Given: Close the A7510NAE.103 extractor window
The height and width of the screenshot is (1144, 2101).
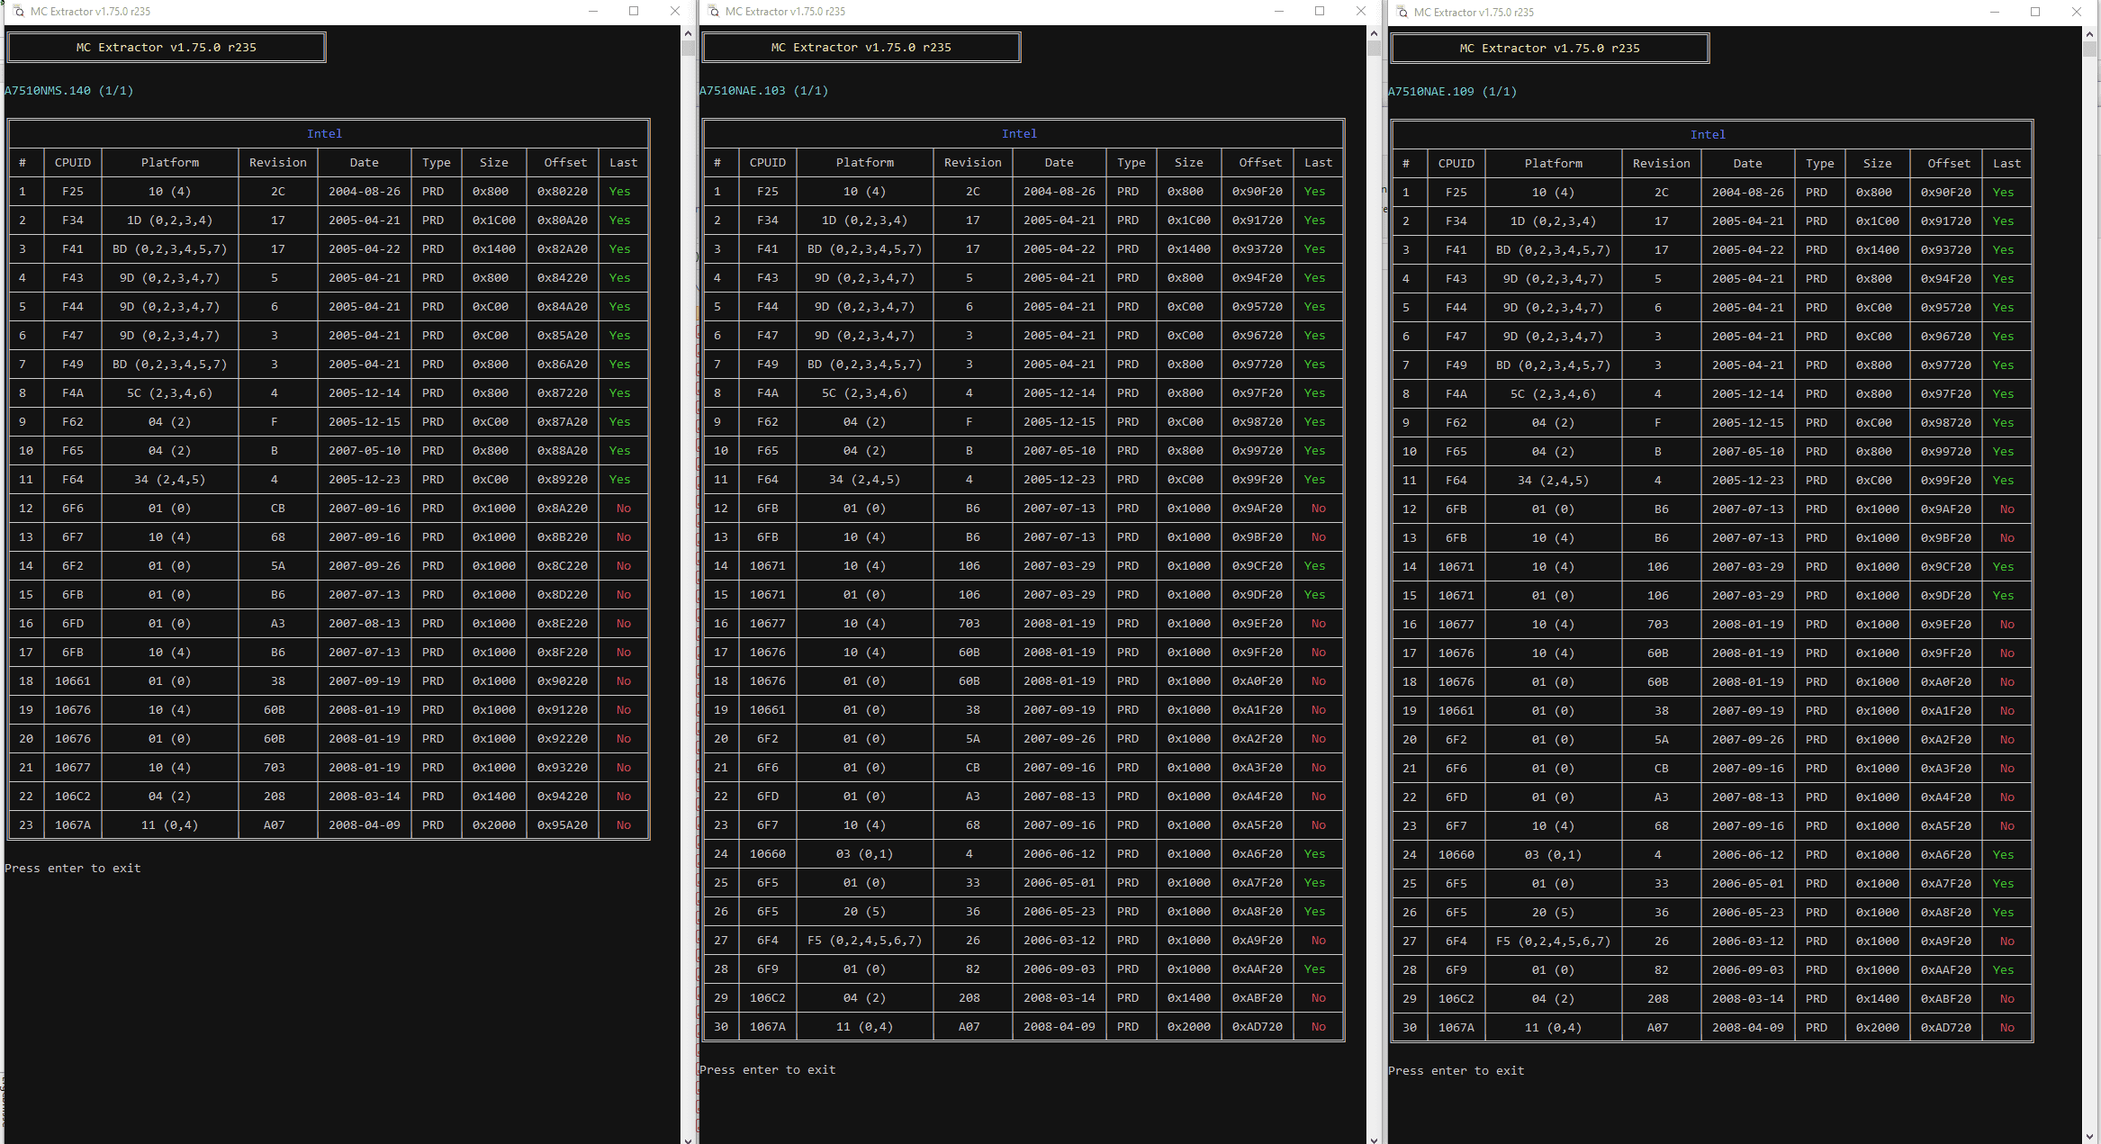Looking at the screenshot, I should click(1360, 11).
